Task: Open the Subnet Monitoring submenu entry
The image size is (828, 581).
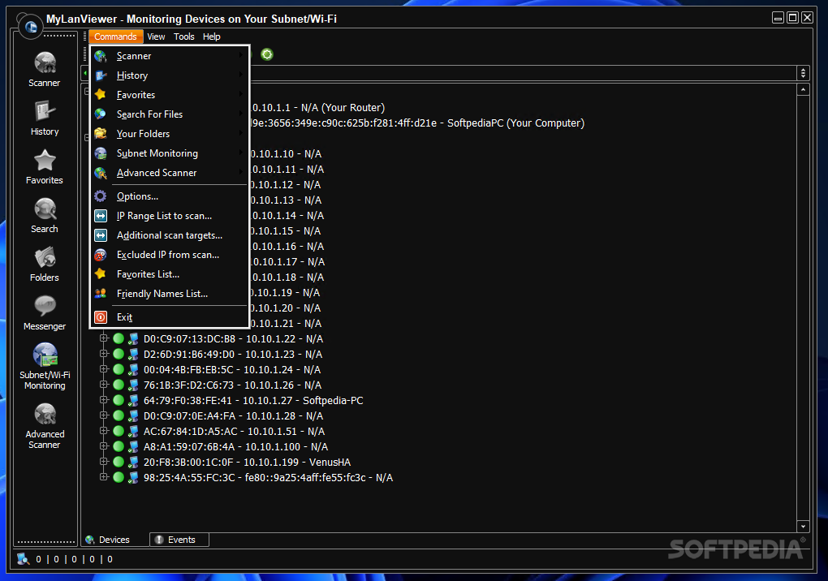Action: pyautogui.click(x=170, y=153)
